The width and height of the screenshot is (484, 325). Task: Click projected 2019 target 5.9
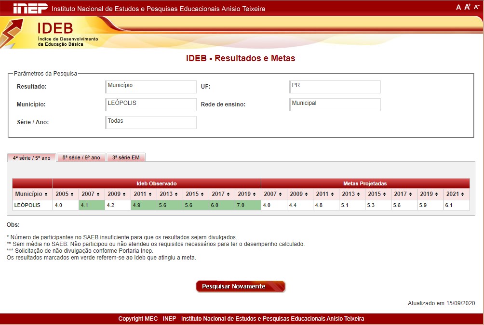430,205
